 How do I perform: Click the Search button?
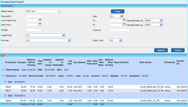coord(161,50)
